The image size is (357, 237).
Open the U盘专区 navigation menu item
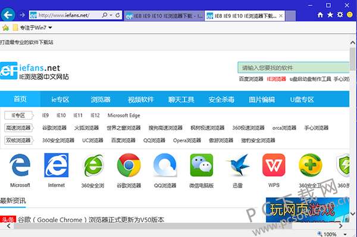[302, 99]
